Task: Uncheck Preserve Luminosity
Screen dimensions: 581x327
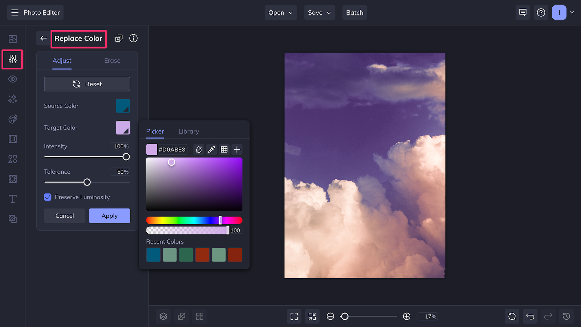Action: [x=48, y=197]
